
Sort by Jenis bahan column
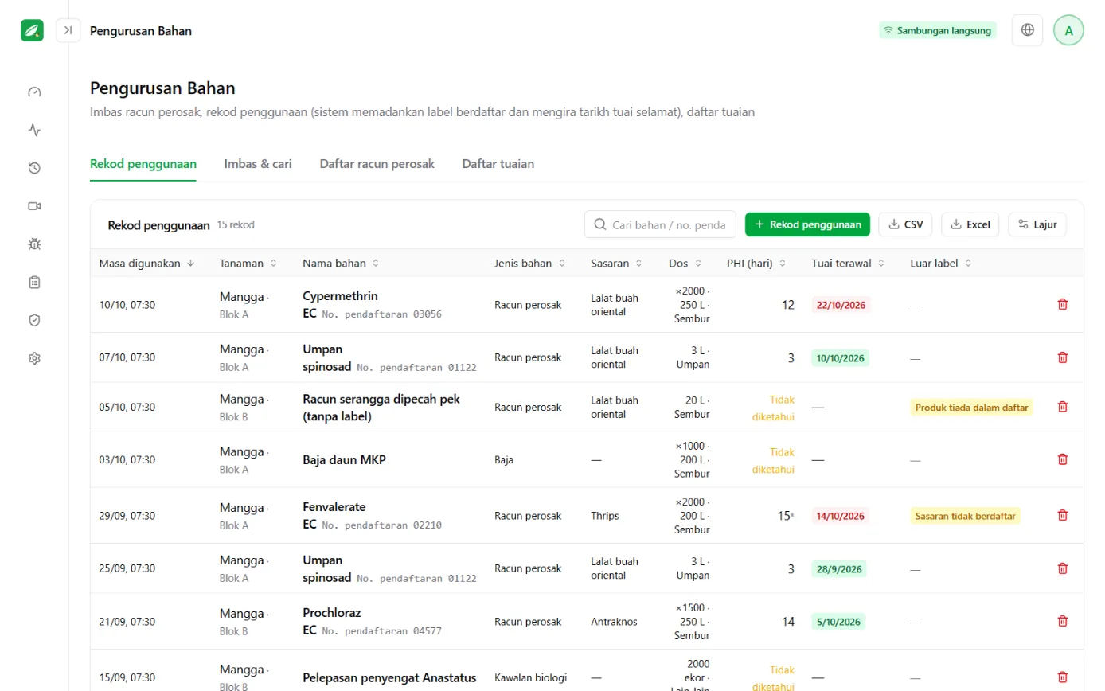529,263
